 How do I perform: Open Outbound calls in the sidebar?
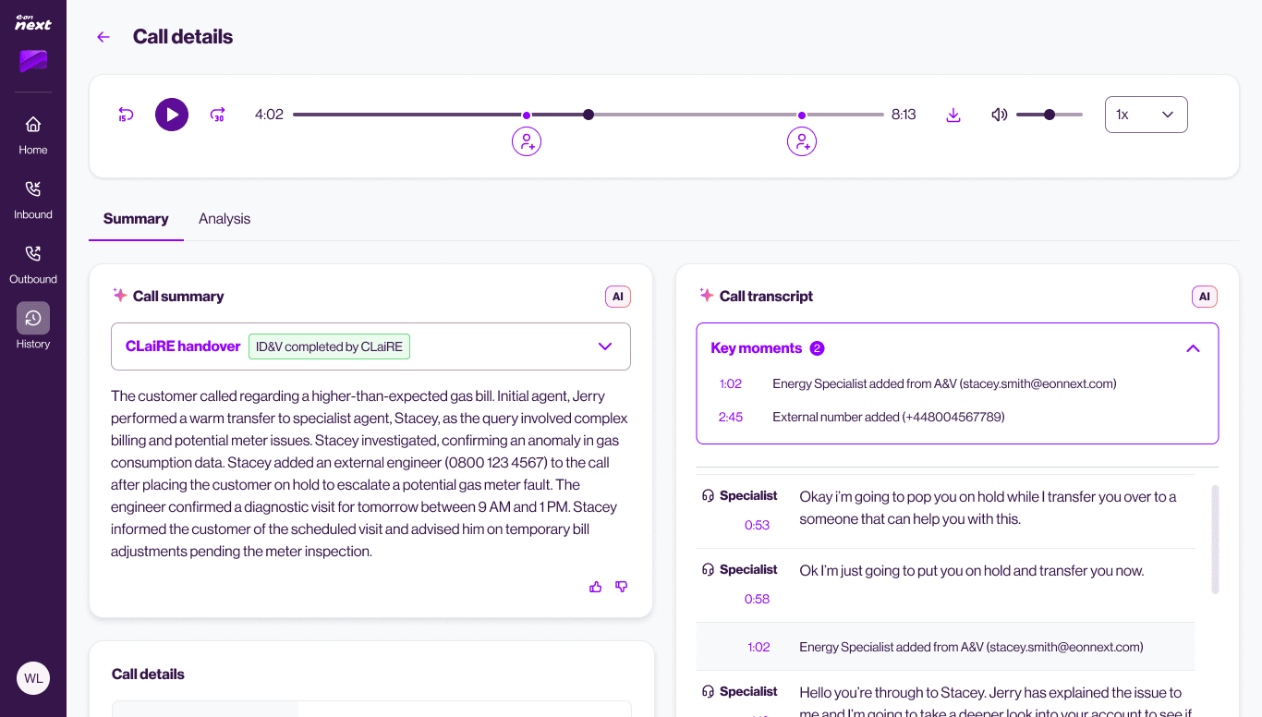tap(33, 263)
